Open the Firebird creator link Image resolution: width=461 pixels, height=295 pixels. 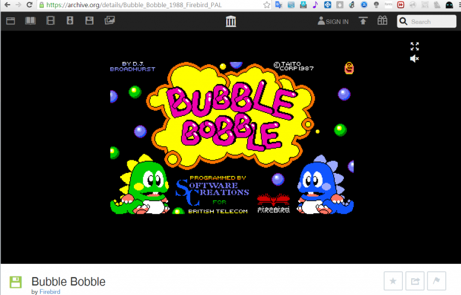pyautogui.click(x=50, y=291)
